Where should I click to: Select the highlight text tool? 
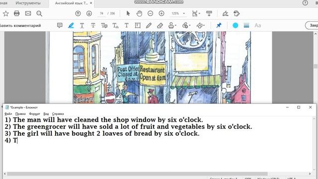point(71,25)
